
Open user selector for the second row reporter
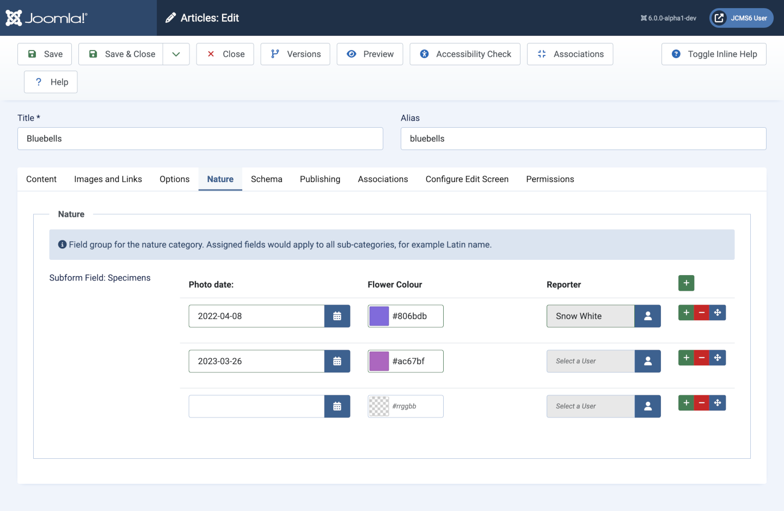[647, 361]
